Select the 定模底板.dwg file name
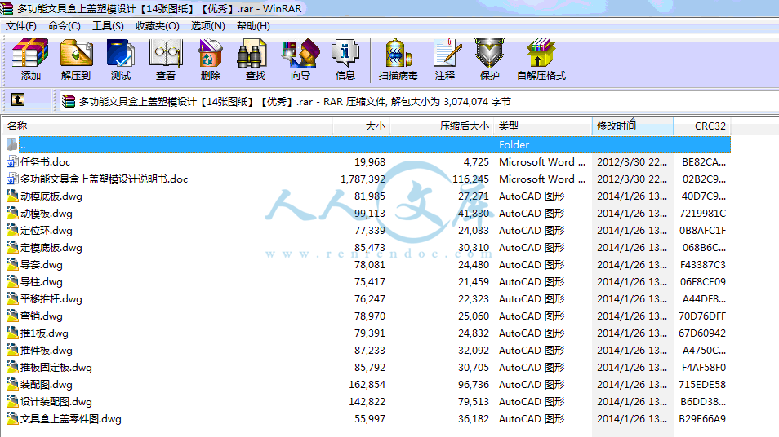Image resolution: width=779 pixels, height=437 pixels. (x=51, y=248)
